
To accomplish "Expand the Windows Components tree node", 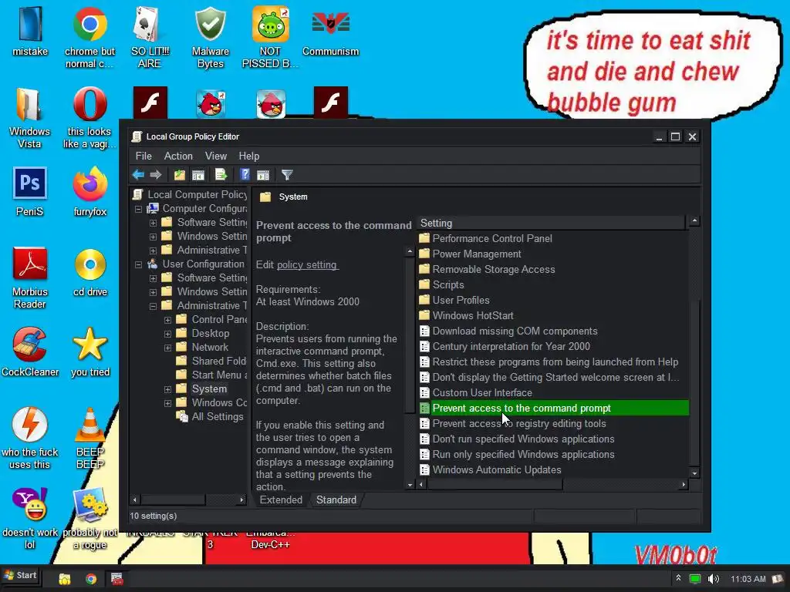I will (167, 403).
